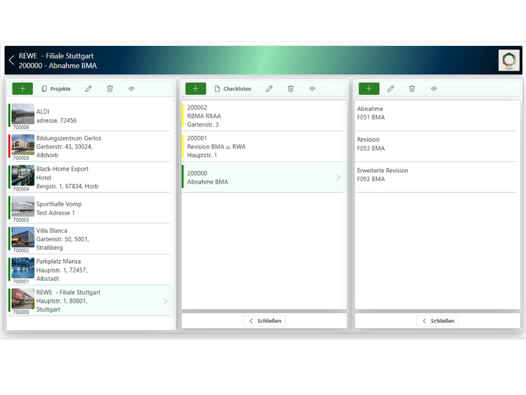Expand chevron on 200000 Abnahme BMA row
This screenshot has height=395, width=526.
coord(338,177)
